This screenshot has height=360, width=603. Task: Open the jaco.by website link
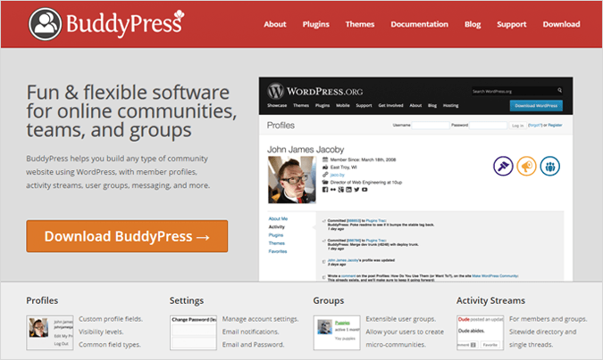[x=338, y=175]
